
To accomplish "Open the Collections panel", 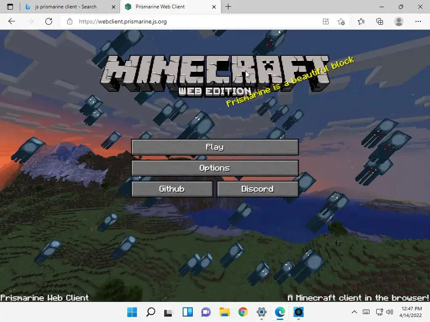I will pyautogui.click(x=380, y=21).
